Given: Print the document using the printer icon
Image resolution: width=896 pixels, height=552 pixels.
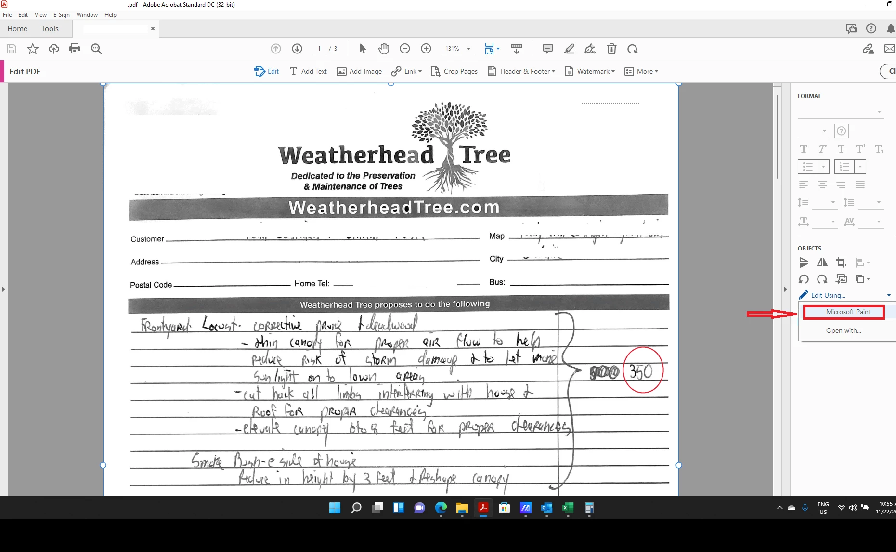Looking at the screenshot, I should coord(75,49).
